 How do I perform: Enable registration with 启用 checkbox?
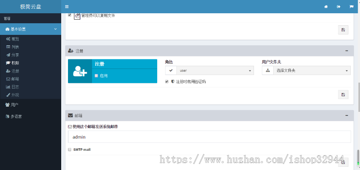click(96, 75)
